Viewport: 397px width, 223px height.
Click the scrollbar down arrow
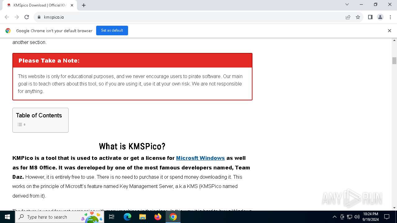click(394, 208)
